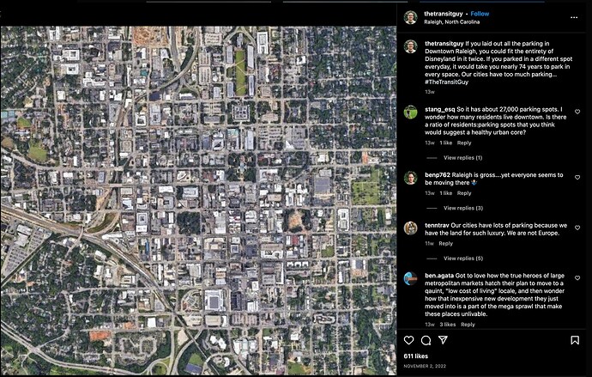View 3 likes on ben.agata comment
This screenshot has height=377, width=592.
point(447,325)
